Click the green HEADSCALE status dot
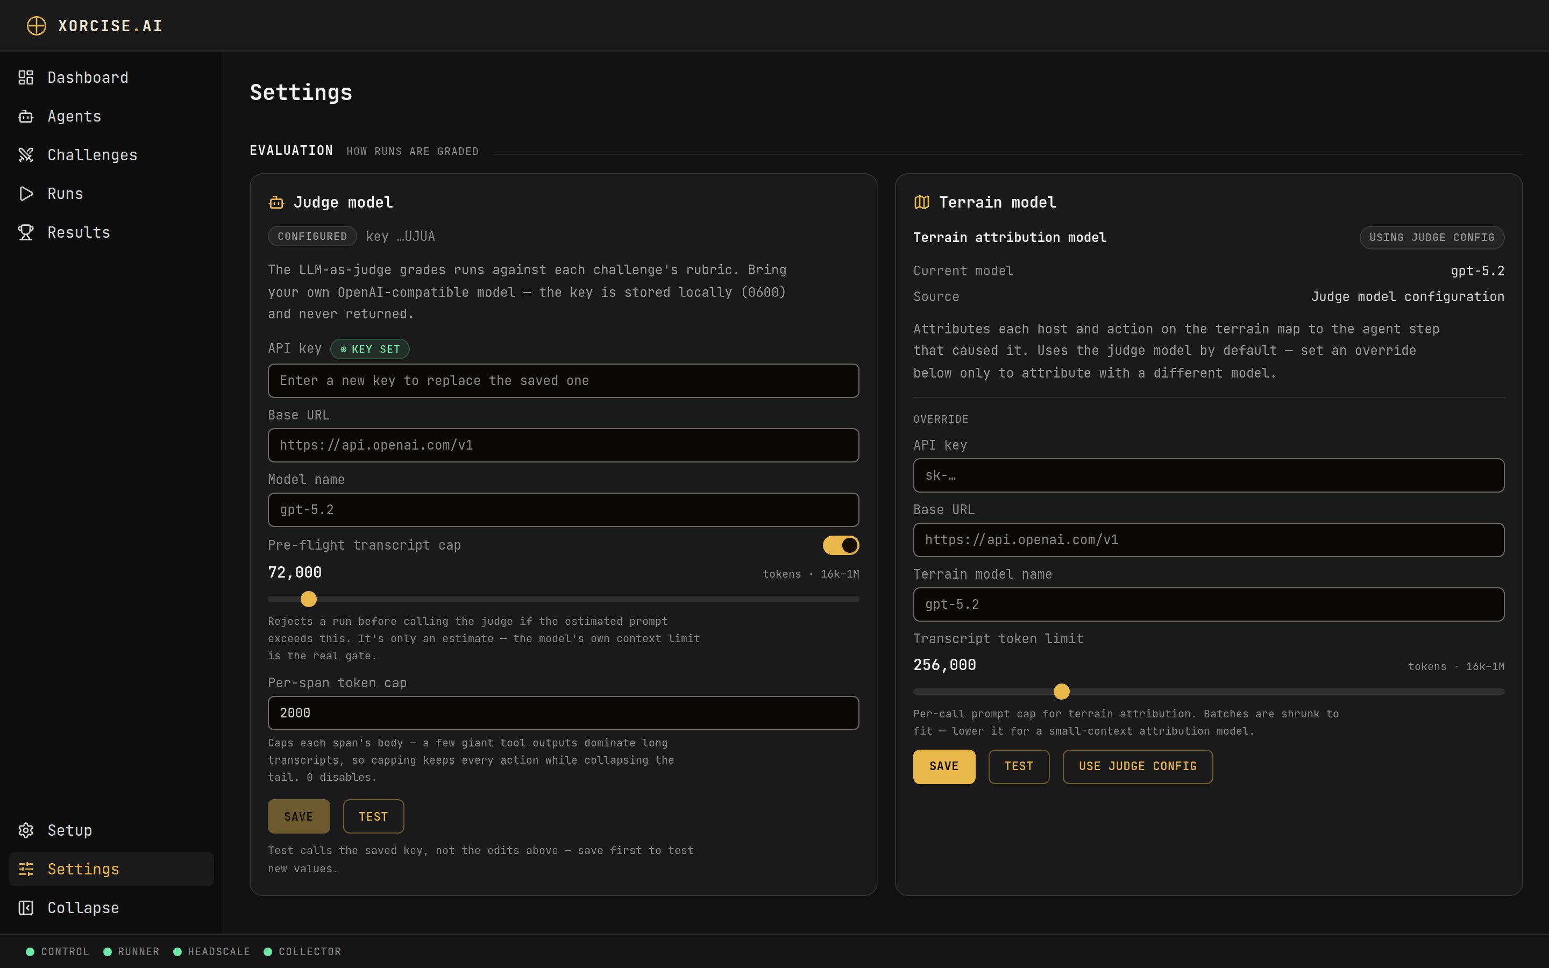 point(177,951)
